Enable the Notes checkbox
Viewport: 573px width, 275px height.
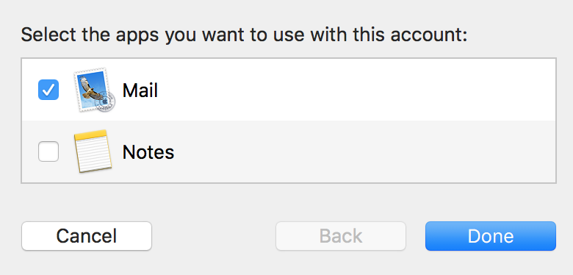click(x=48, y=151)
